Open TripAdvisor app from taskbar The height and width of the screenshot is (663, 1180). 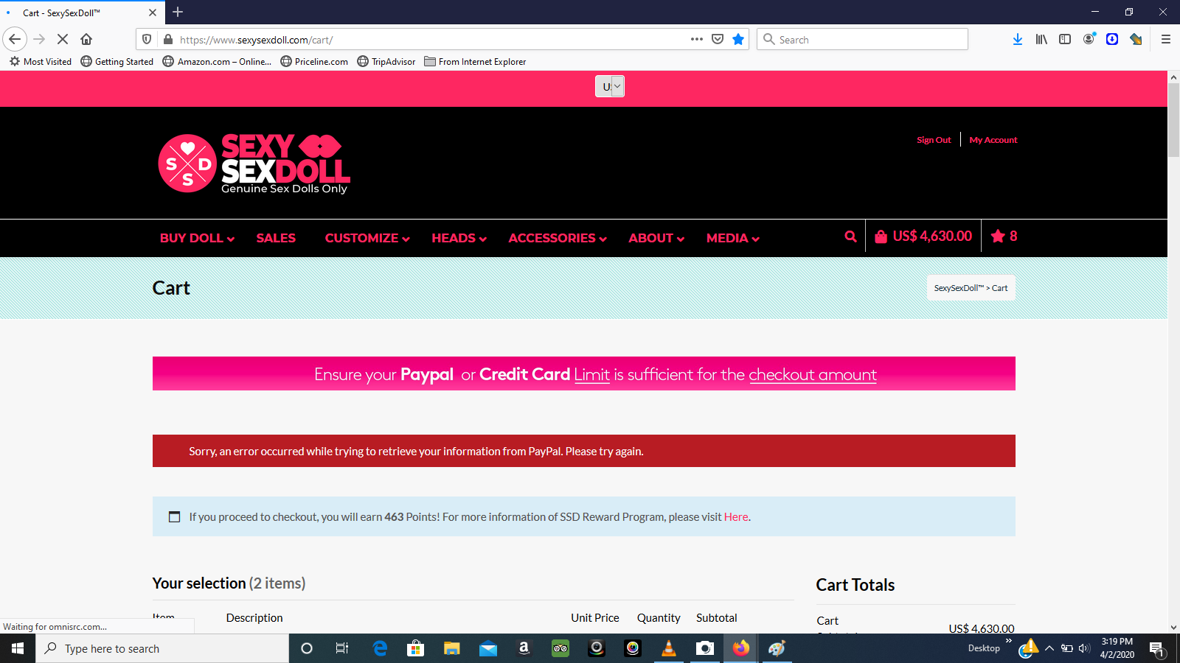tap(560, 648)
